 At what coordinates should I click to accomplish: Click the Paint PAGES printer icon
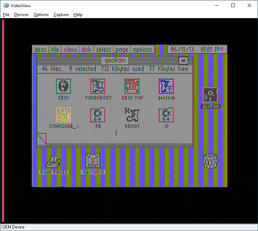pos(54,162)
